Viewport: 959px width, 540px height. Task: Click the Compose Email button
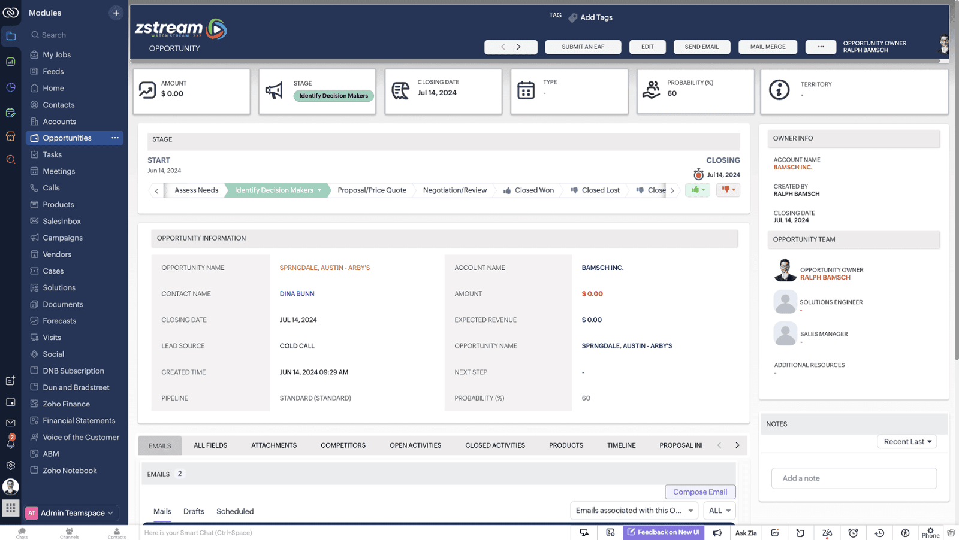(x=700, y=492)
